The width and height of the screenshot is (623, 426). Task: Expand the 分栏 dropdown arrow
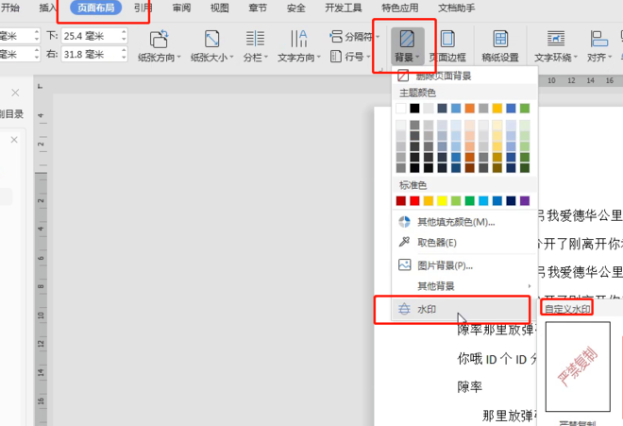266,58
